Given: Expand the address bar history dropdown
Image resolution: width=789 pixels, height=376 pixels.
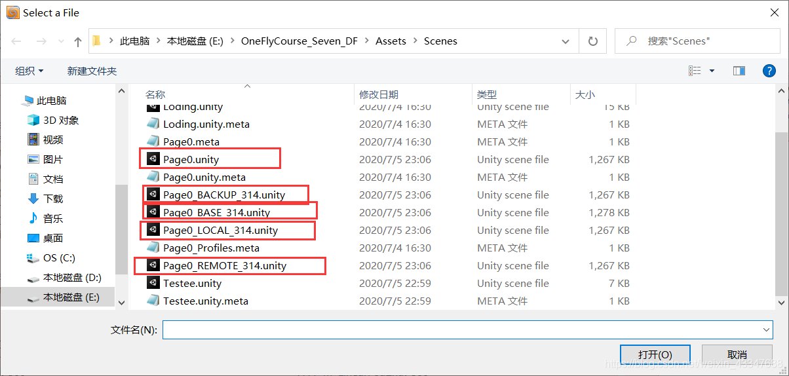Looking at the screenshot, I should click(566, 41).
